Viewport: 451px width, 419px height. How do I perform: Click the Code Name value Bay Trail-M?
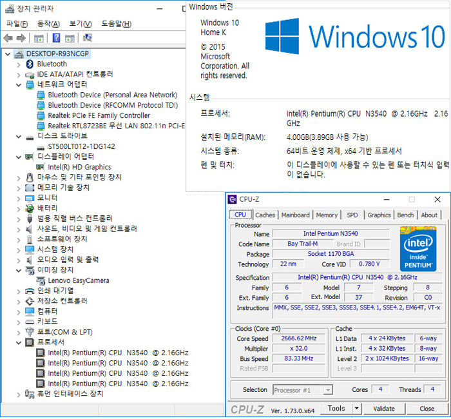(x=303, y=244)
